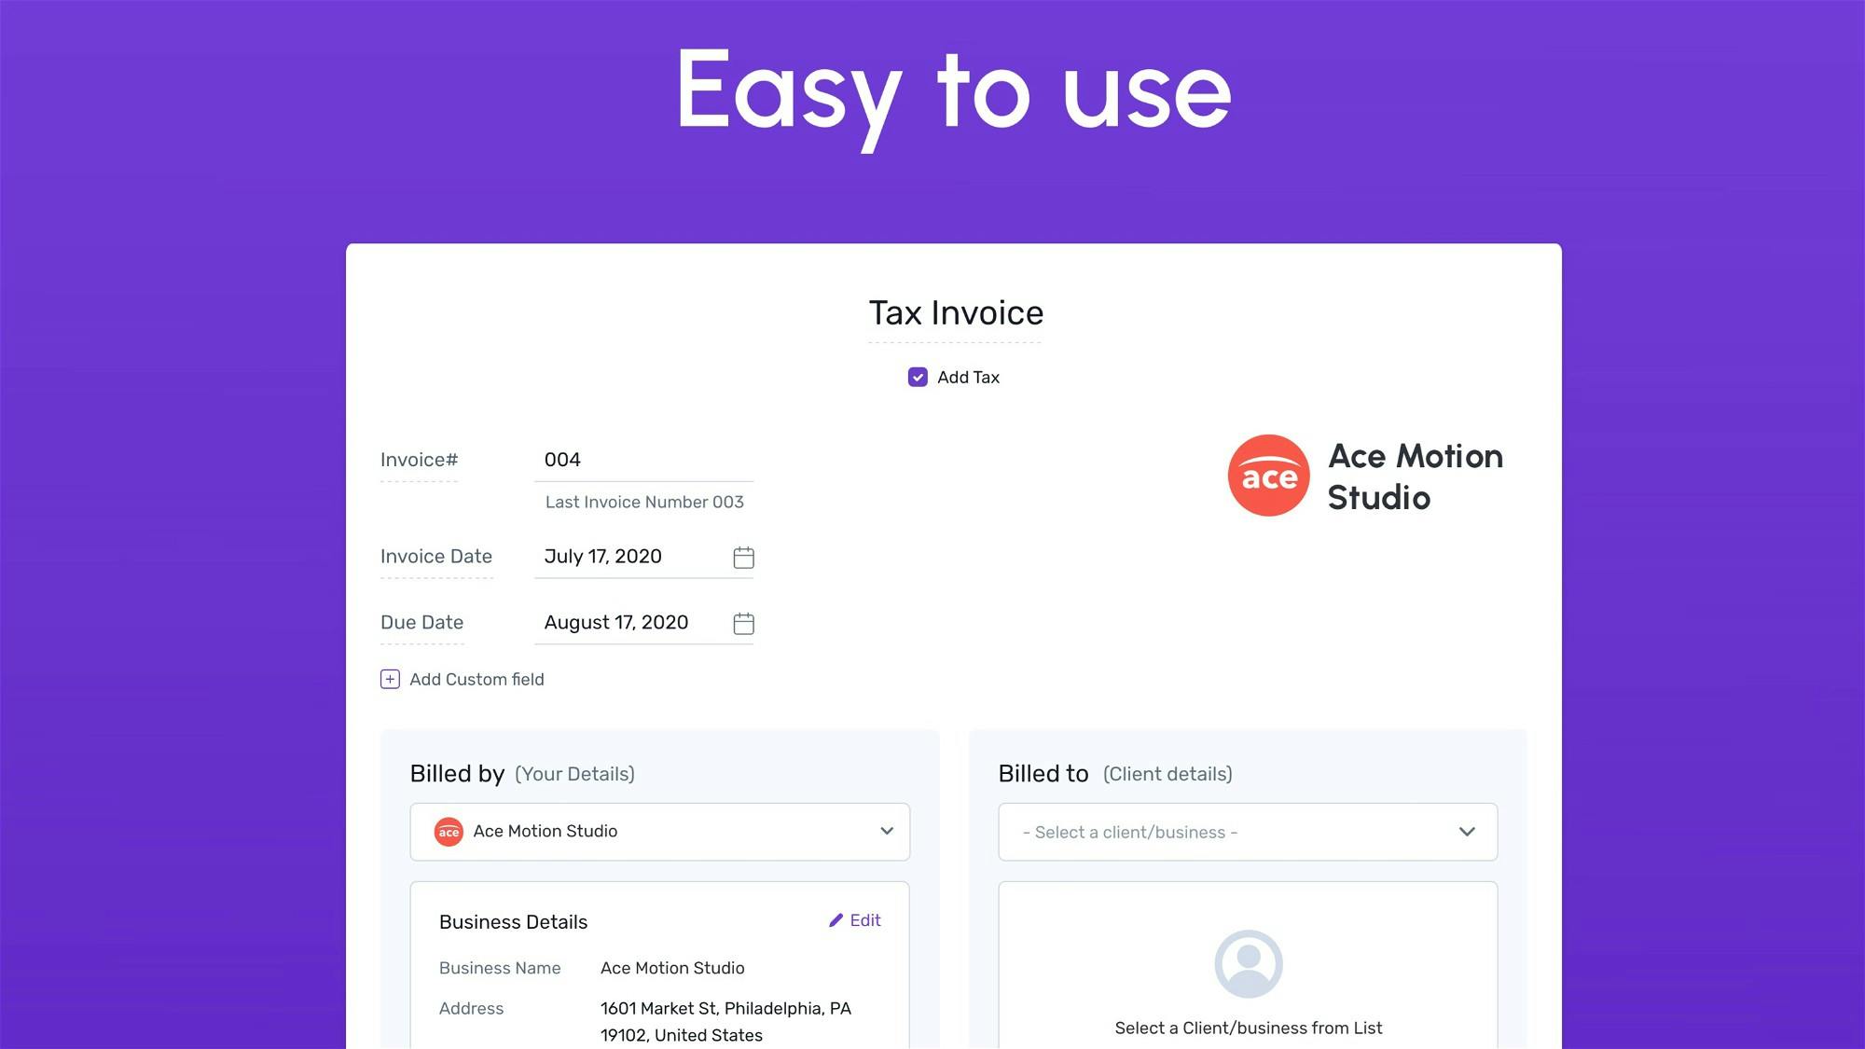Click the Billed to dropdown chevron arrow

tap(1466, 832)
